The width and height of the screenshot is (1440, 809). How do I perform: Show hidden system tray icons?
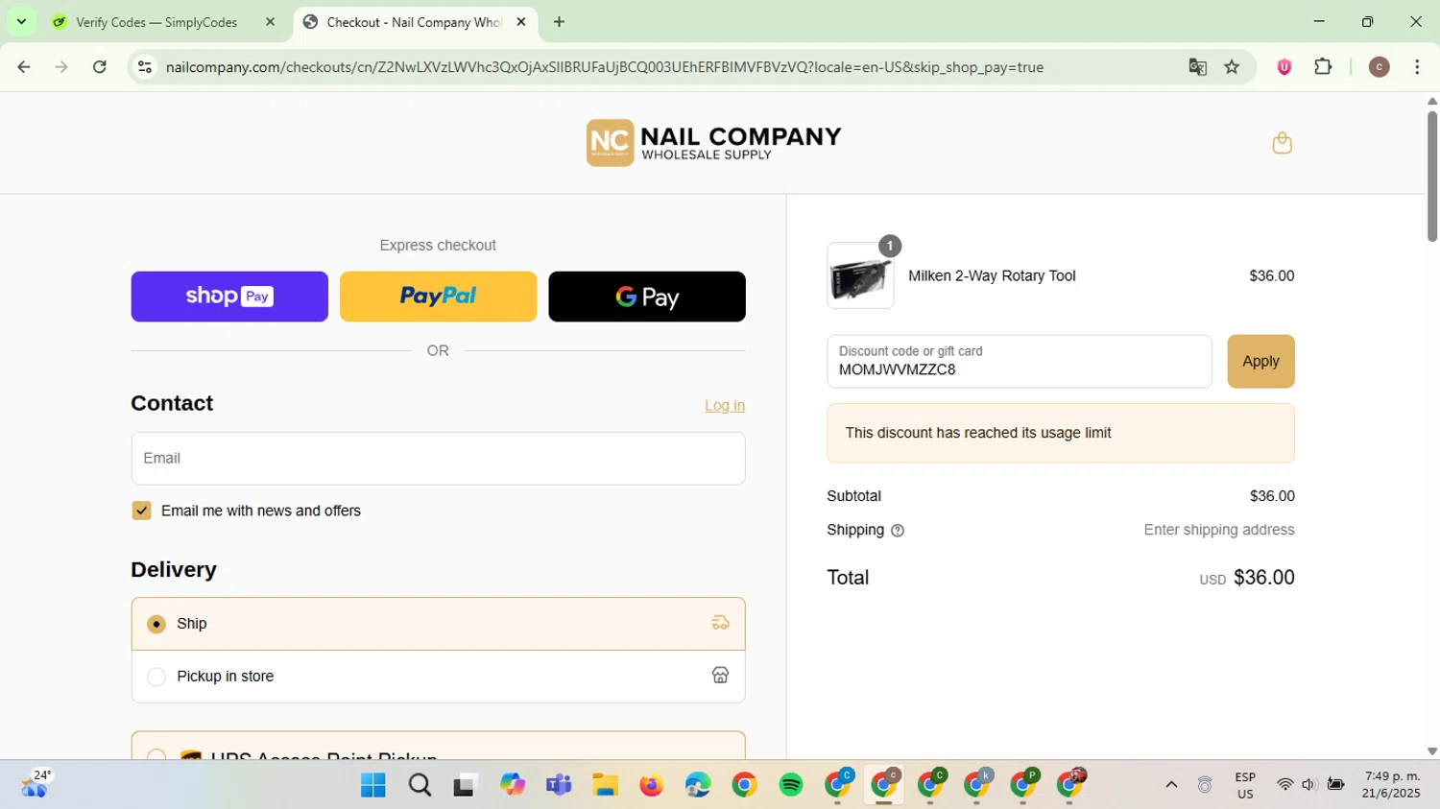[x=1171, y=785]
